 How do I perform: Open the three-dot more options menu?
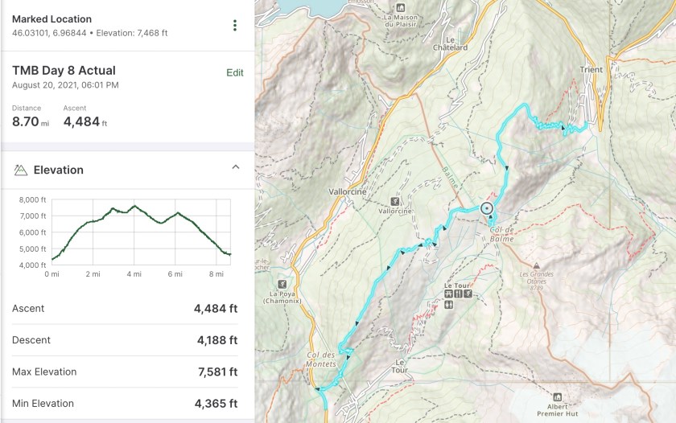235,26
